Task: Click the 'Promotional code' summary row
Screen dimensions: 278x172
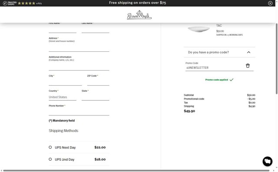Action: coord(219,99)
